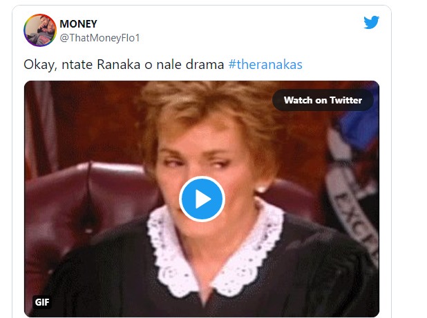Click 'Okay,' at the start of the tweet
This screenshot has height=318, width=427.
point(40,66)
